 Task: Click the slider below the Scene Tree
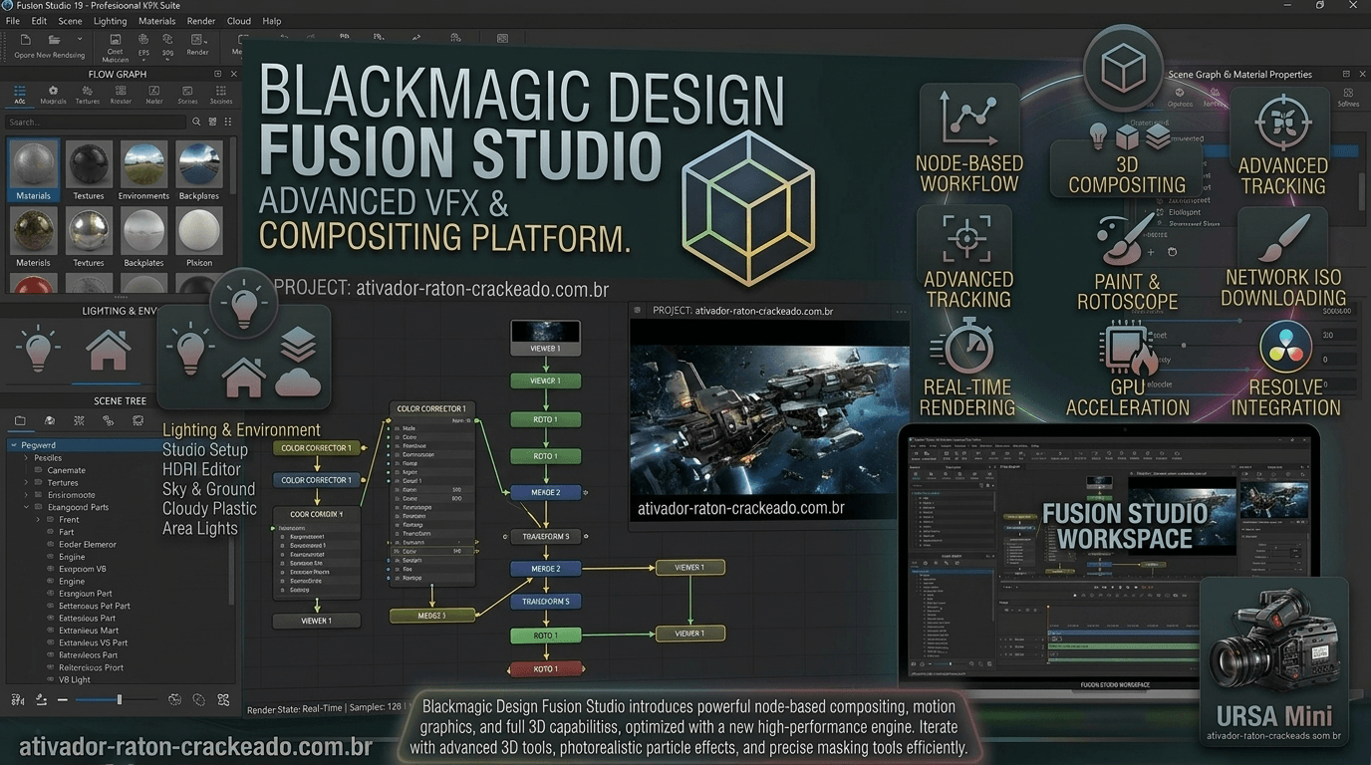pos(115,700)
